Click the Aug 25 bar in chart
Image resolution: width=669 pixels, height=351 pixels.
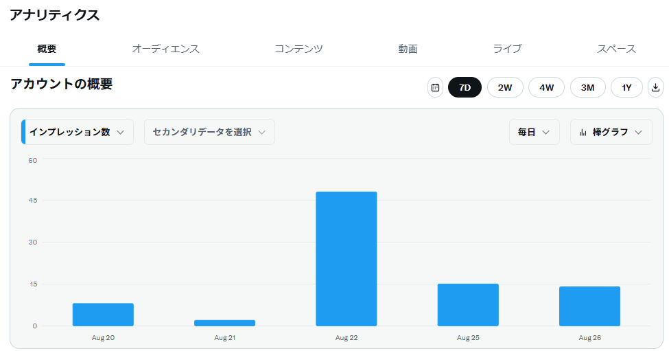pos(468,305)
